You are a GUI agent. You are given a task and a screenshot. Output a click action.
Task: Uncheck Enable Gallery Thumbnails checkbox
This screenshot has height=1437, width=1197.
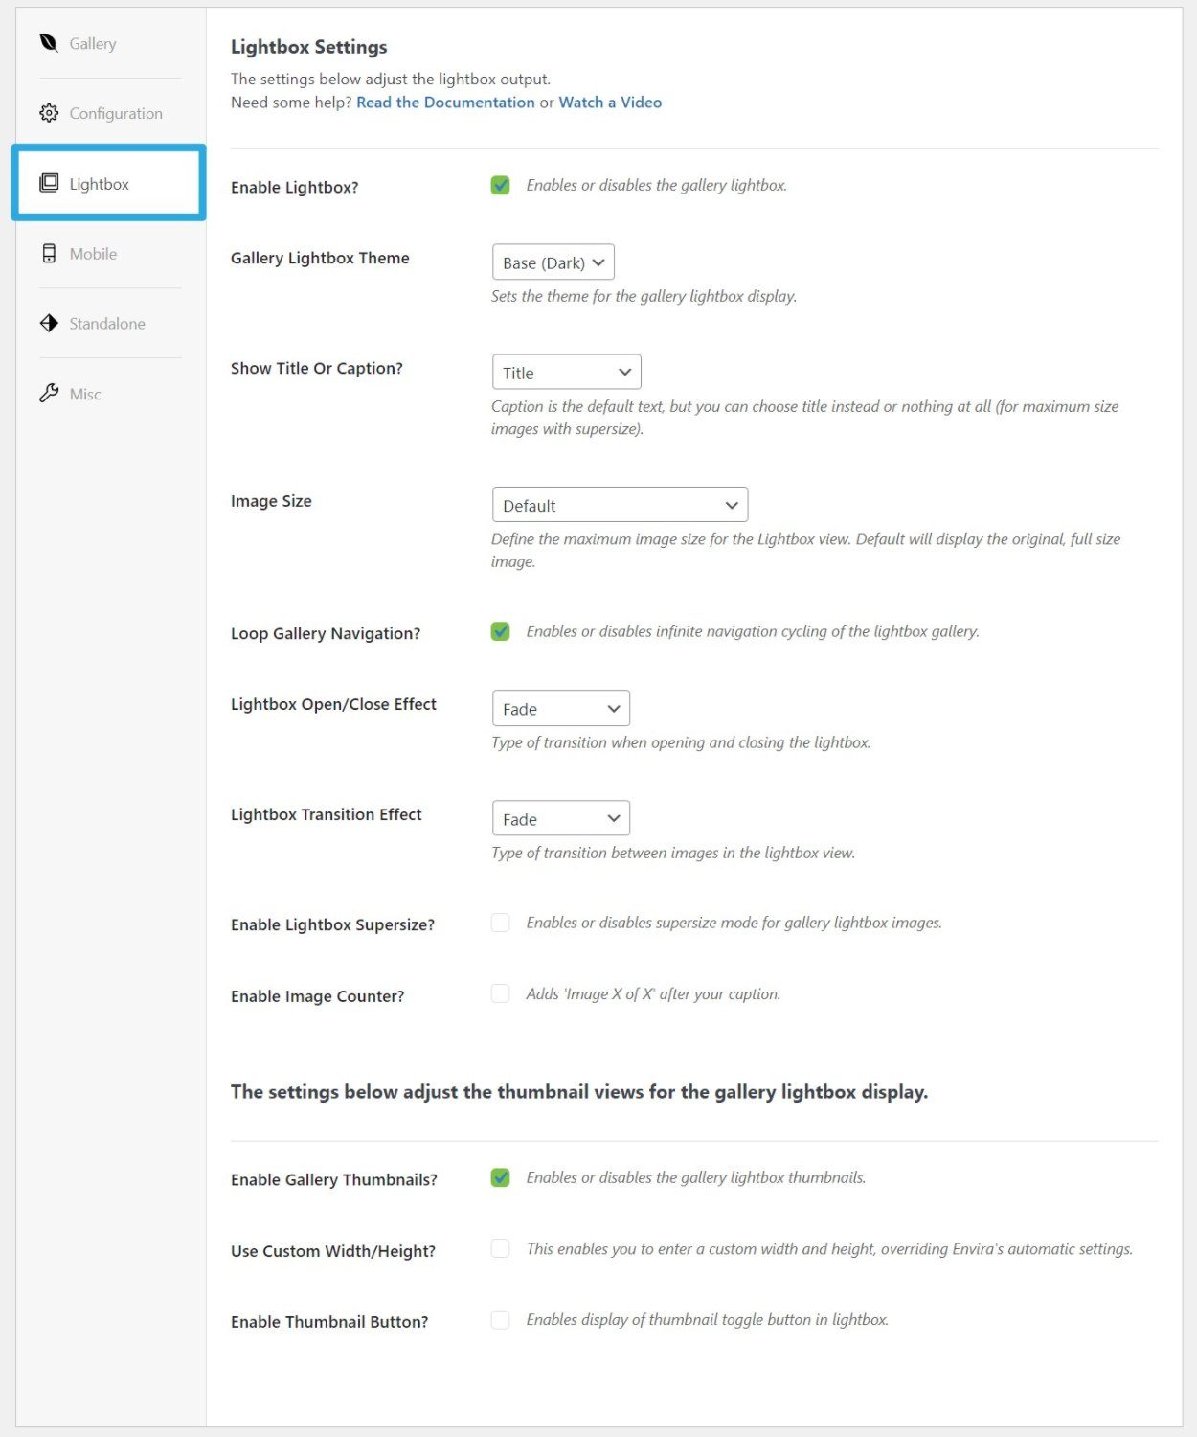coord(500,1177)
